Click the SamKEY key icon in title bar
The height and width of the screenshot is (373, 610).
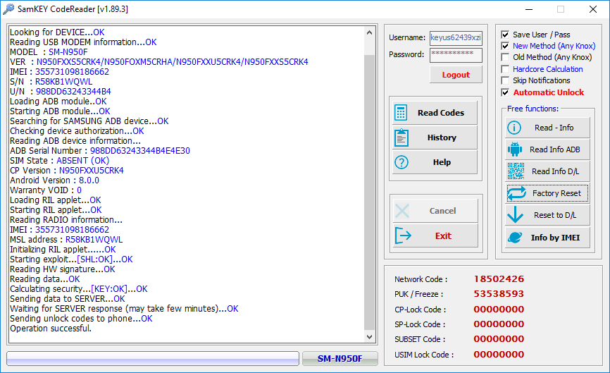(x=8, y=9)
